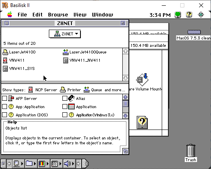Open the Window menu
The height and width of the screenshot is (169, 211).
coord(103,15)
